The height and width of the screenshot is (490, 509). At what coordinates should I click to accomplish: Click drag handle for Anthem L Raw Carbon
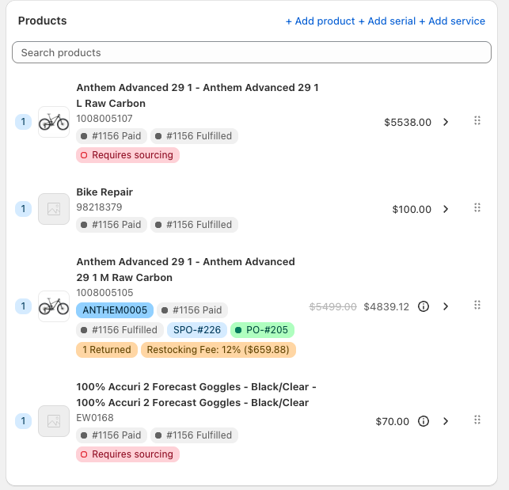coord(477,121)
